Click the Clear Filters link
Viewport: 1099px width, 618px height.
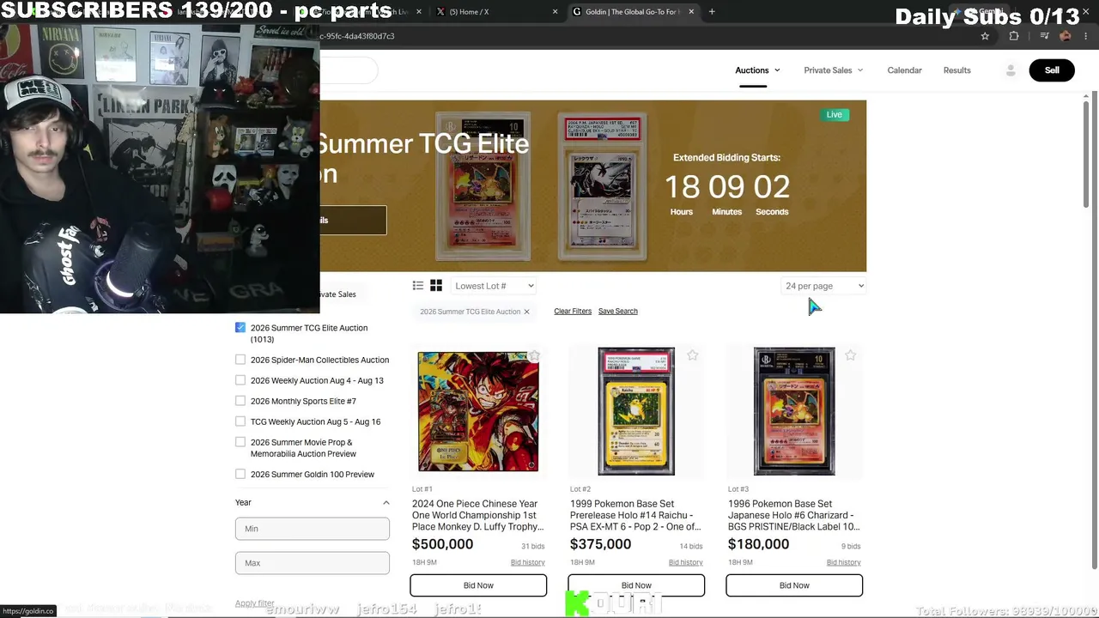pos(573,312)
